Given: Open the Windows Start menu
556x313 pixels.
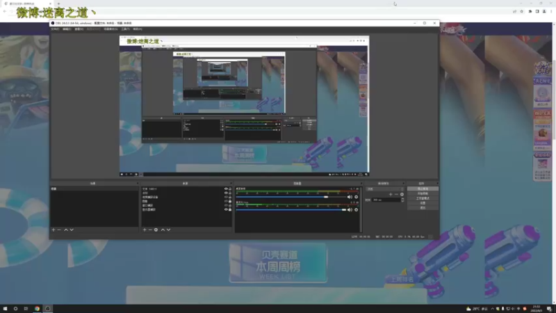Looking at the screenshot, I should point(5,309).
